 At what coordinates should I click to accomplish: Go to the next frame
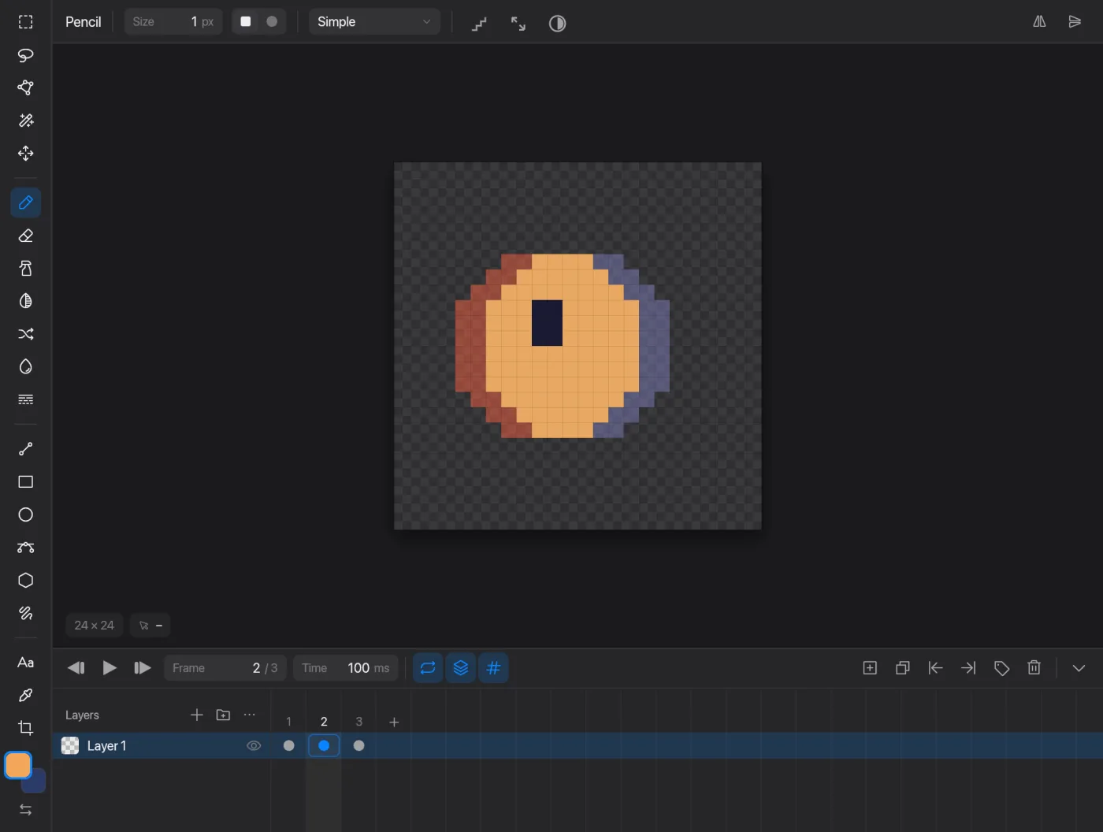(x=143, y=668)
